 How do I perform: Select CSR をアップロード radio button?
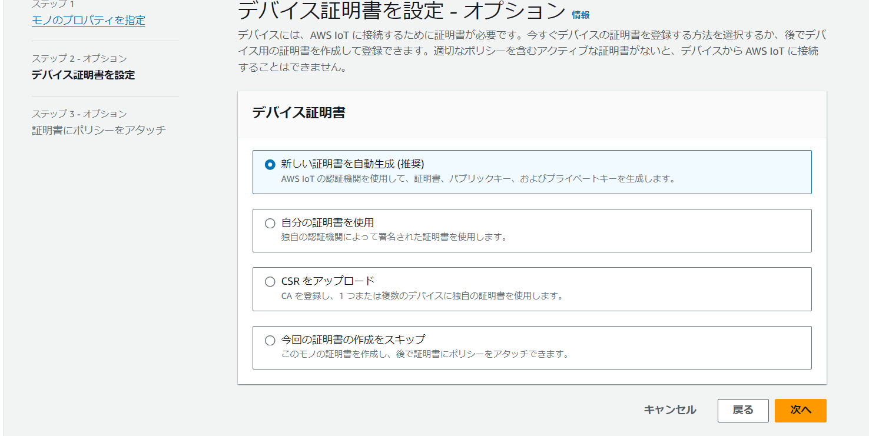(270, 281)
